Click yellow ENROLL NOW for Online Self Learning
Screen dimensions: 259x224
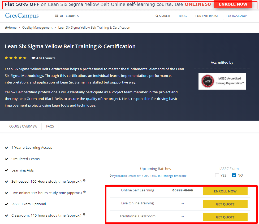(225, 191)
